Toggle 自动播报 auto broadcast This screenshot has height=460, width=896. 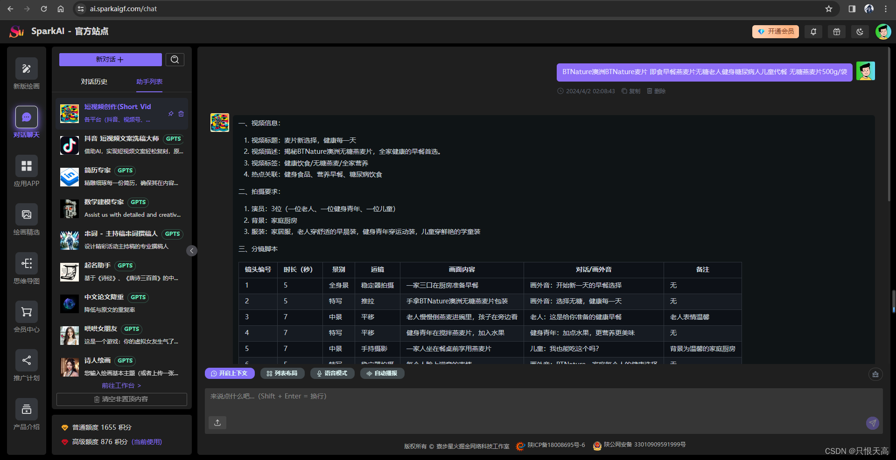click(x=382, y=373)
